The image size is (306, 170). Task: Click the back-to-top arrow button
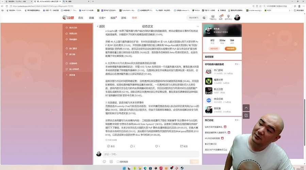[246, 108]
